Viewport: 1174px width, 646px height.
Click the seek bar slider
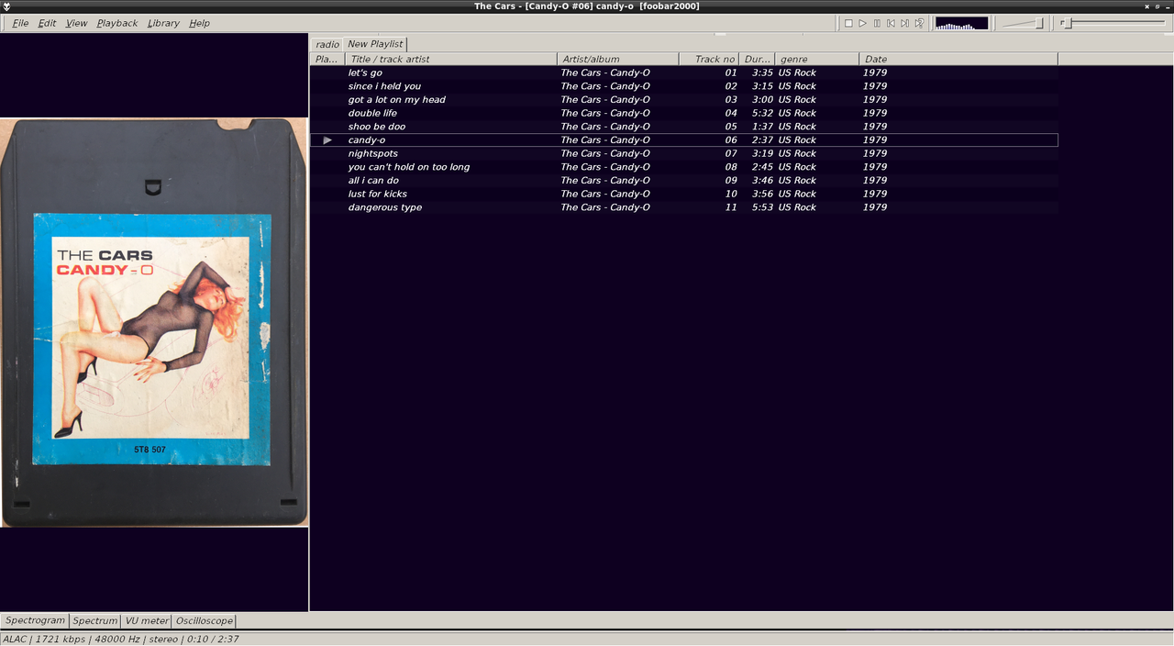1114,23
